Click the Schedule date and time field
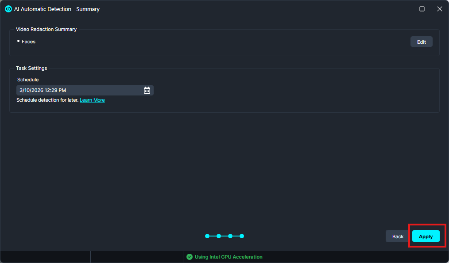 (x=80, y=90)
